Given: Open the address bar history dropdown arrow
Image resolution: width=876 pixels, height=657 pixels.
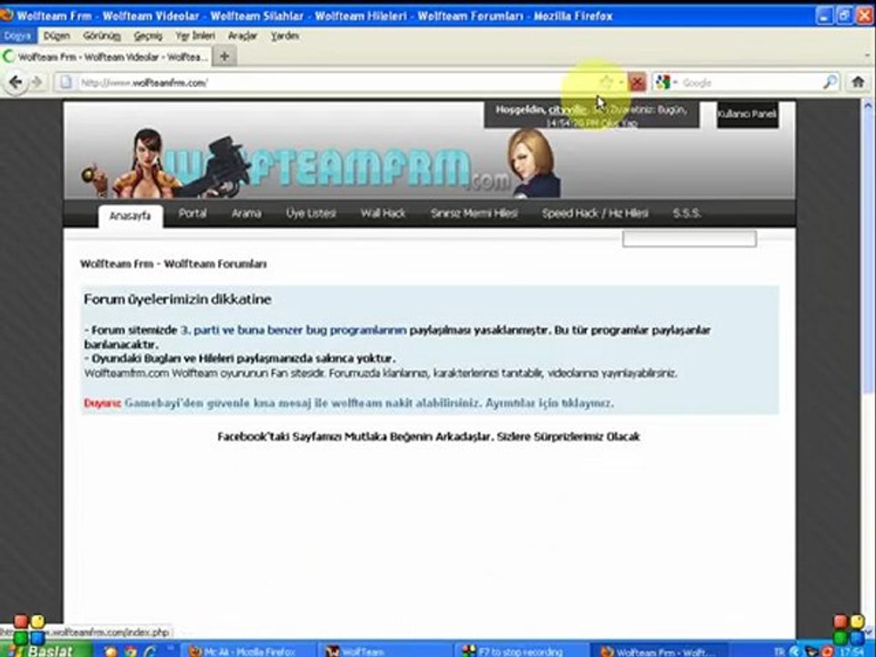Looking at the screenshot, I should 620,83.
